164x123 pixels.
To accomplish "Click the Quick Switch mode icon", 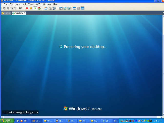I will (69, 8).
